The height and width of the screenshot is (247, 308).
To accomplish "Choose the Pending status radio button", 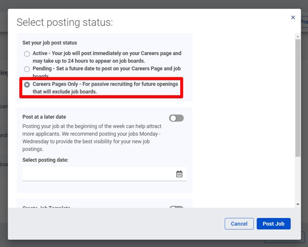I will pos(27,69).
